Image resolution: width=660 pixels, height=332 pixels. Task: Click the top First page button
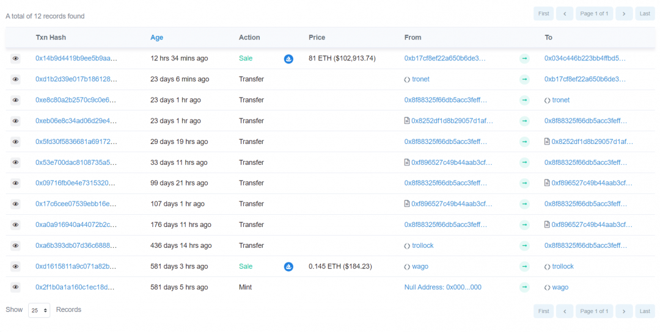pos(543,13)
